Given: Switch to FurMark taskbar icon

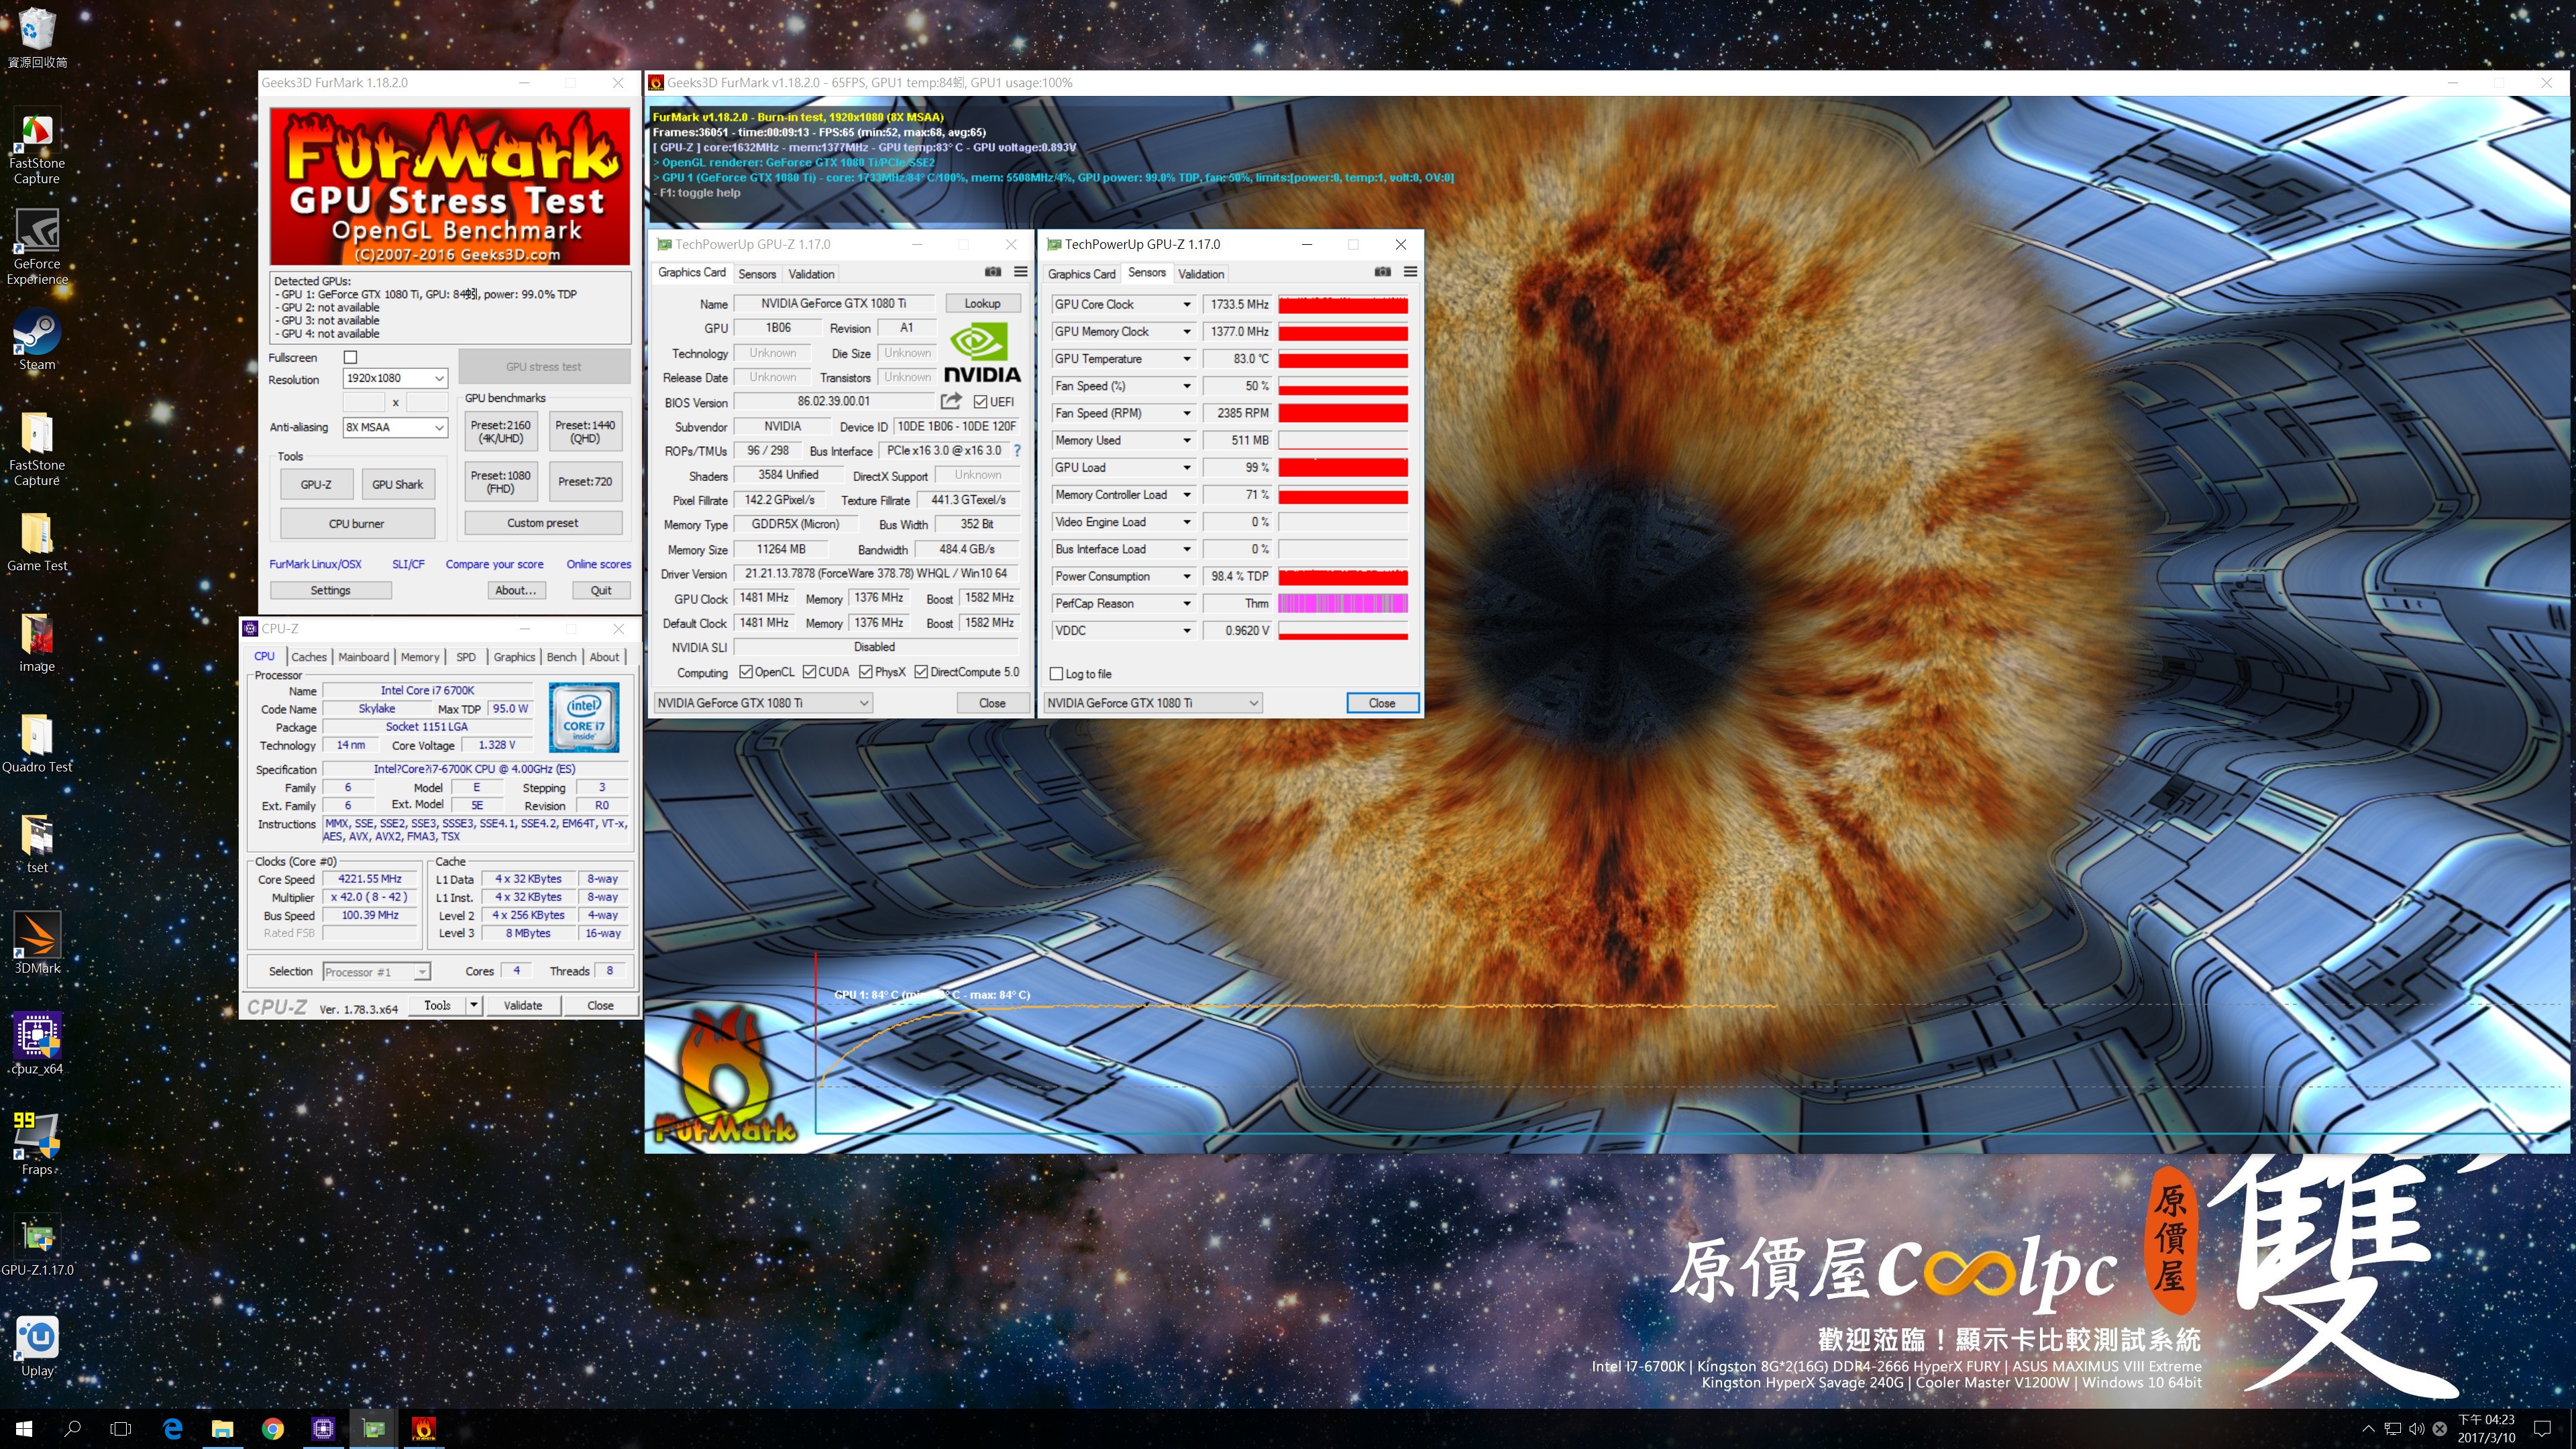Looking at the screenshot, I should (423, 1429).
